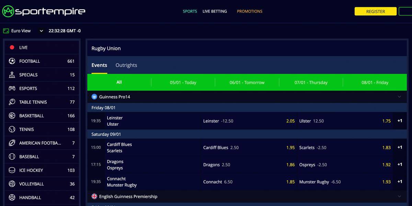412x206 pixels.
Task: Open the Live Betting menu item
Action: click(215, 11)
